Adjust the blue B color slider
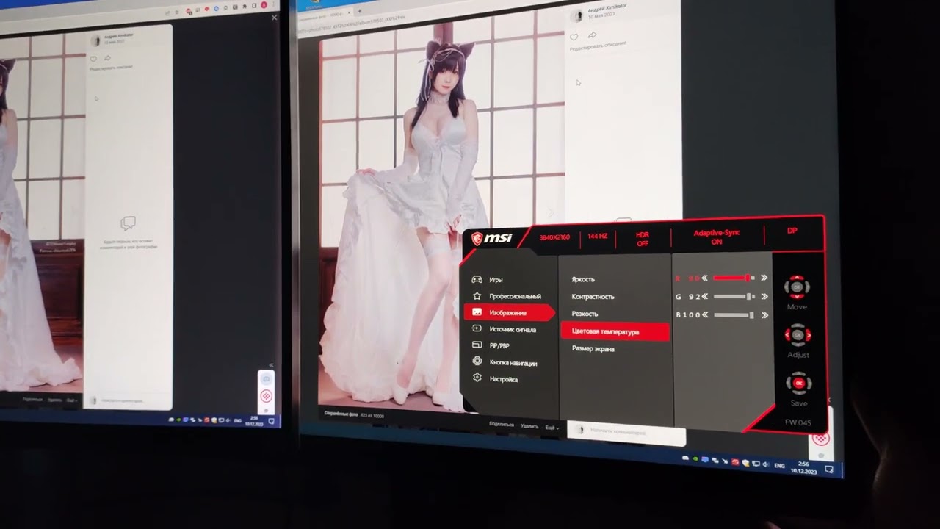 tap(734, 314)
